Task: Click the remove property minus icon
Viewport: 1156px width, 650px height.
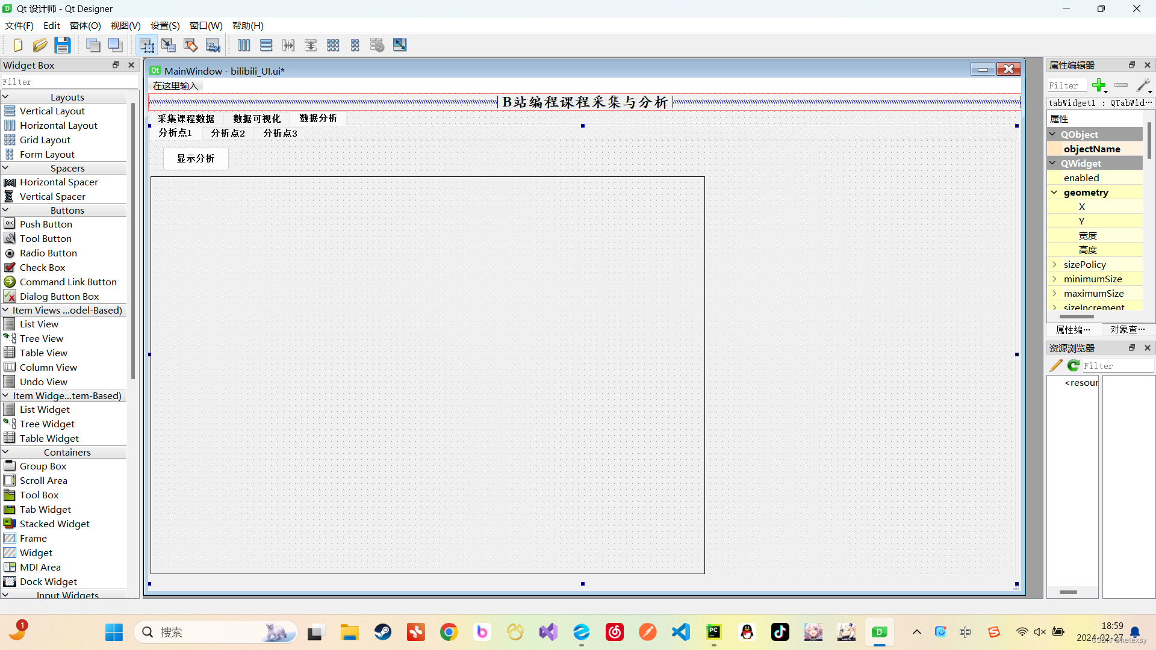Action: tap(1121, 85)
